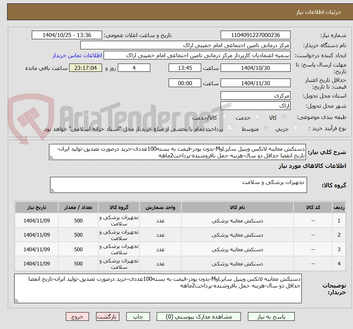The height and width of the screenshot is (329, 353).
Task: Click the deadline time field 13:45
Action: pyautogui.click(x=185, y=68)
